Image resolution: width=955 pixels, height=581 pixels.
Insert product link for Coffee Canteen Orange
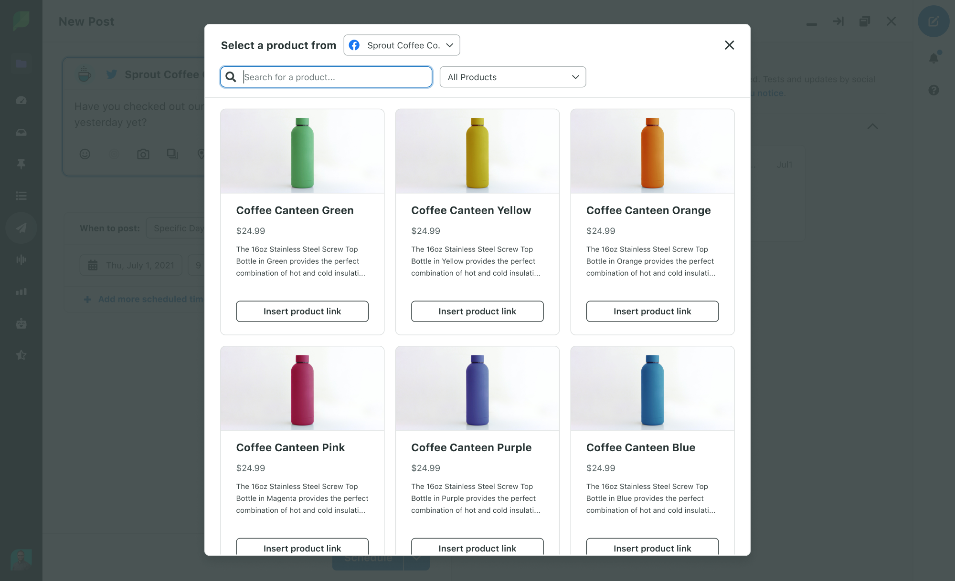click(653, 311)
